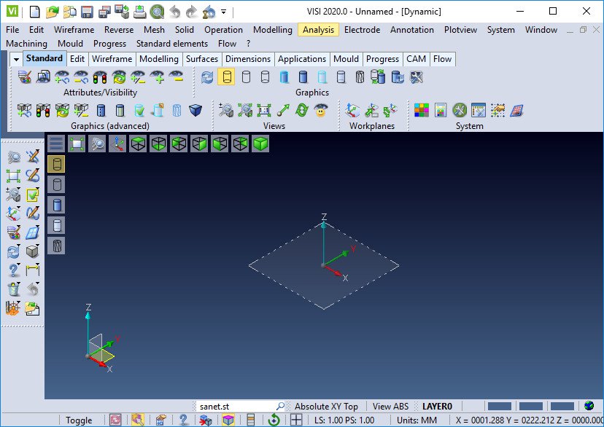Viewport: 604px width, 427px height.
Task: Click the traffic light icon in Attributes/Visibility group
Action: point(100,77)
